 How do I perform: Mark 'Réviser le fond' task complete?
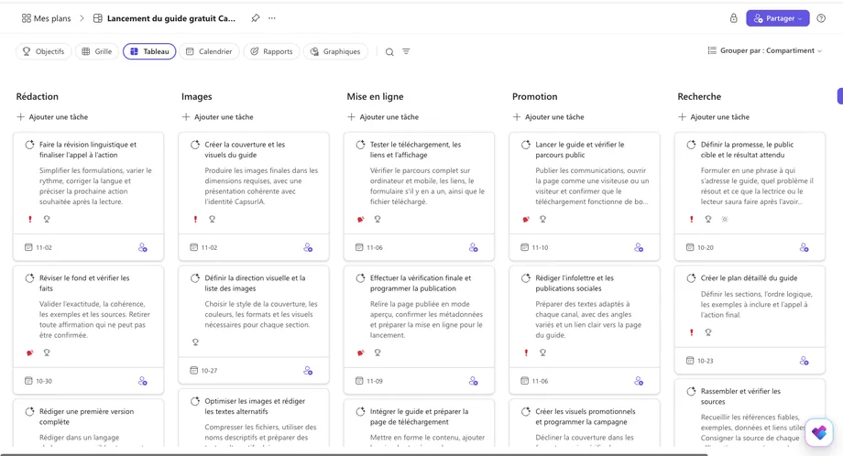[29, 278]
